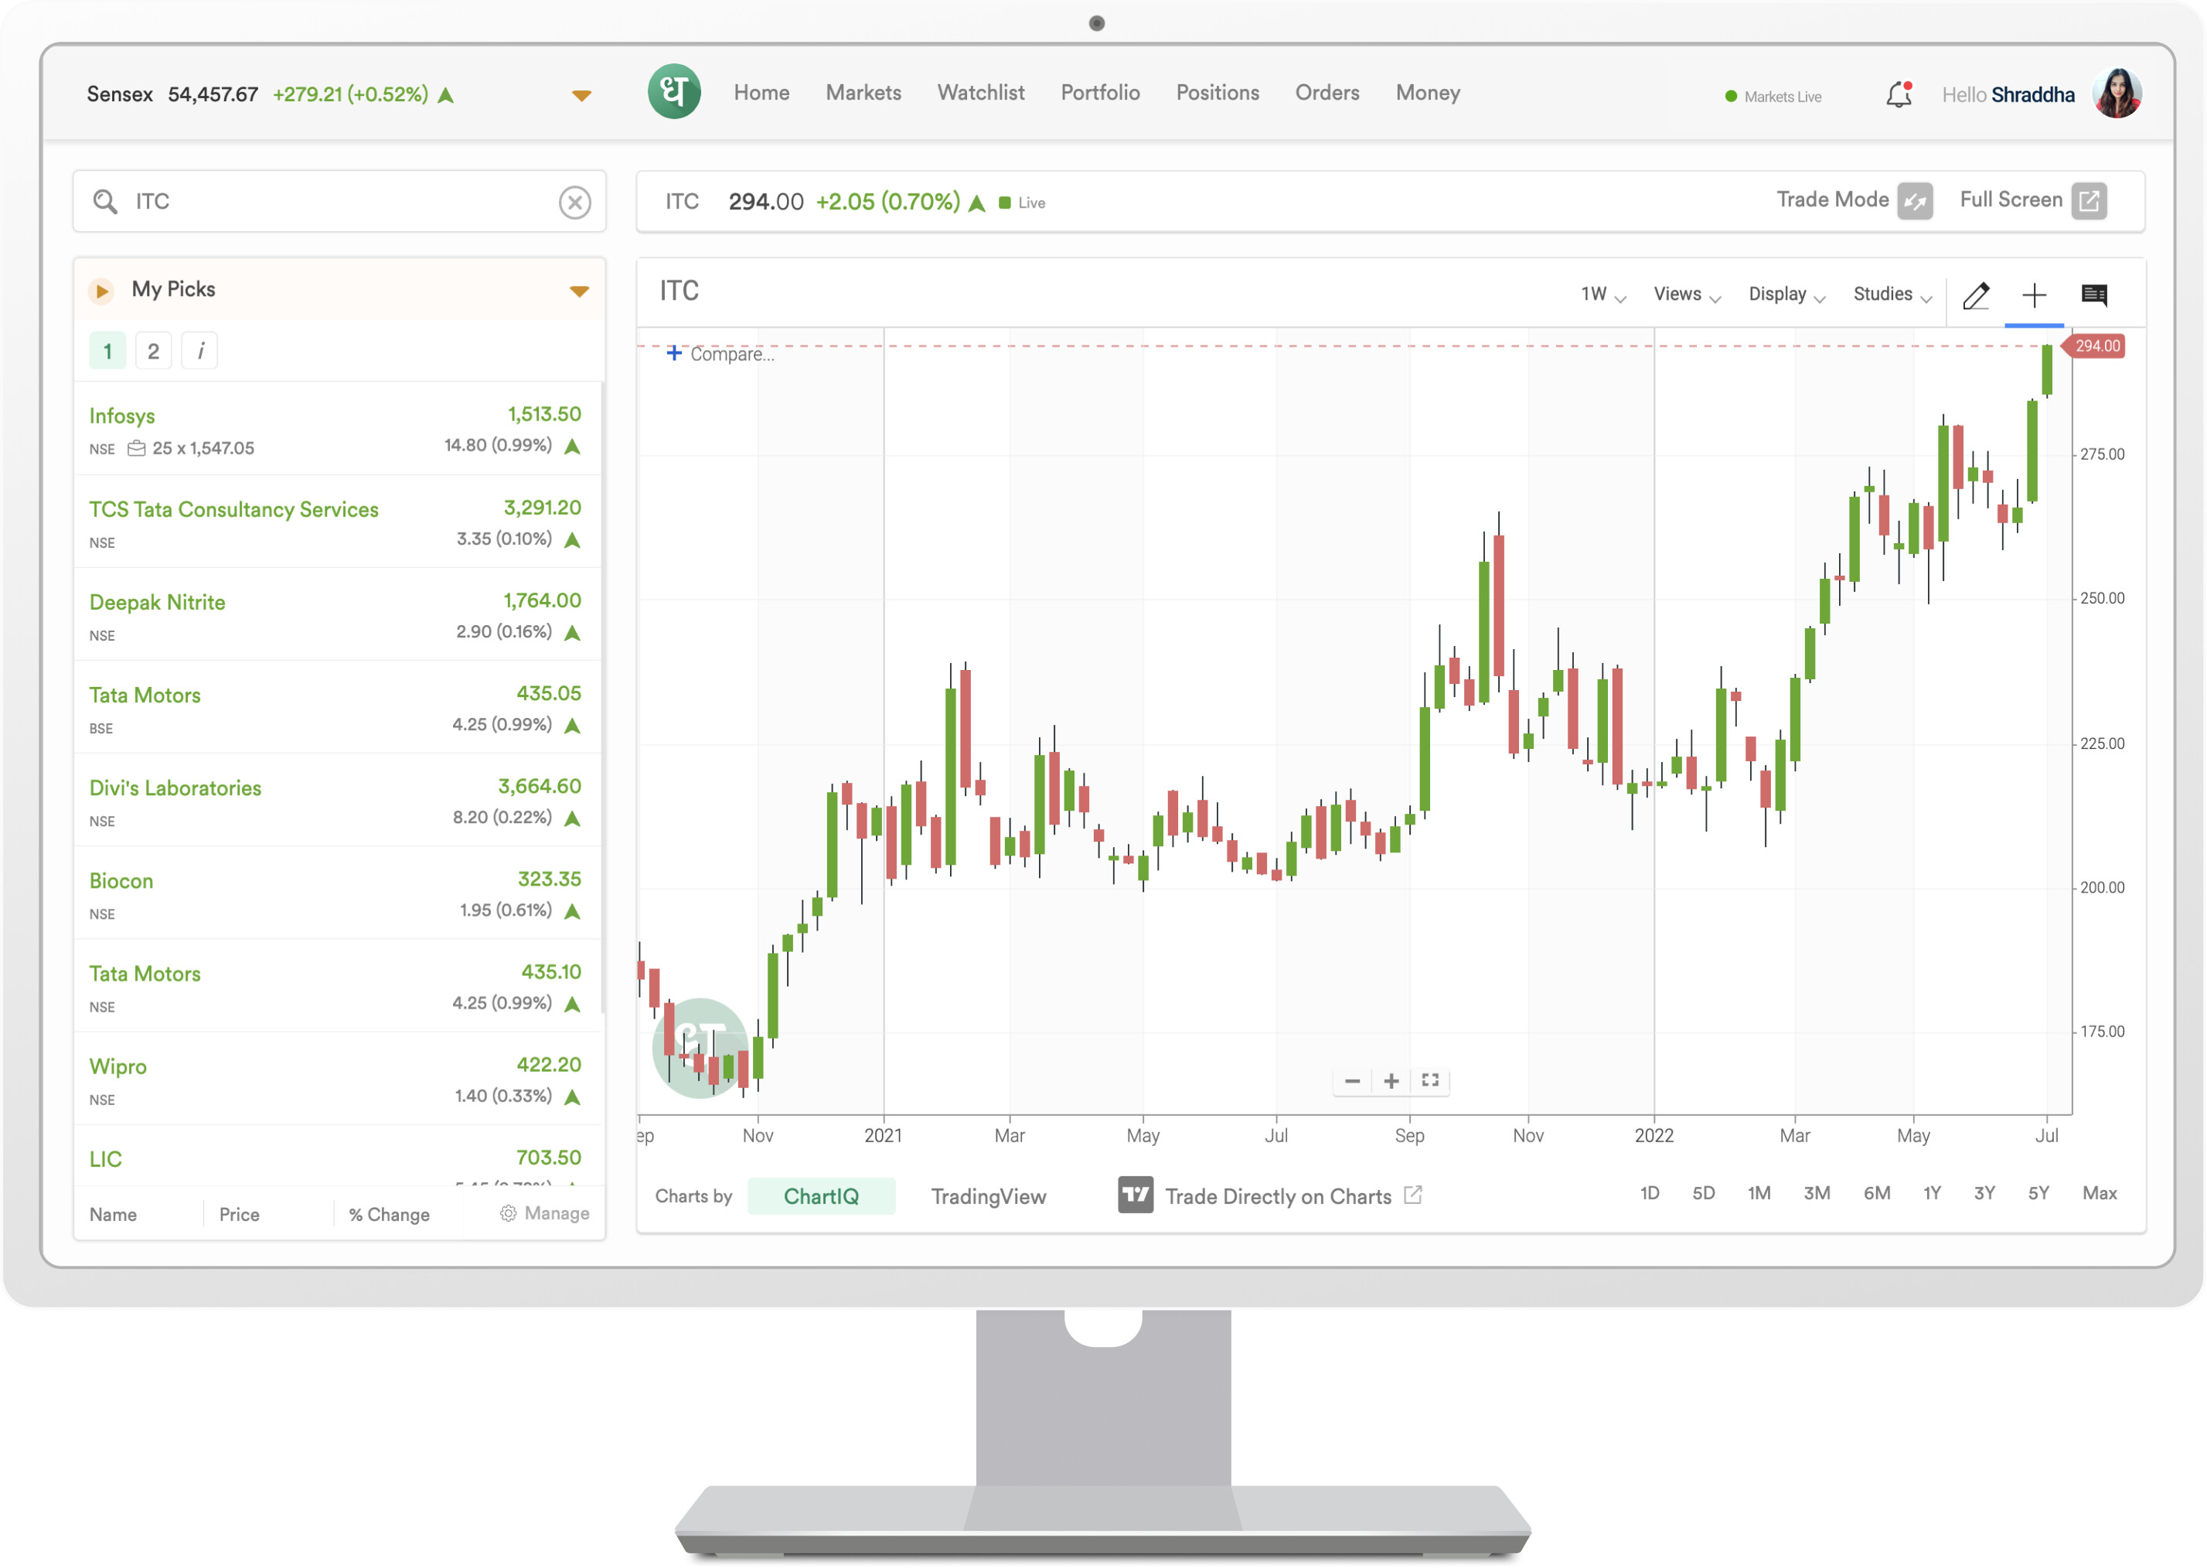
Task: Select TradingView chart provider
Action: point(988,1196)
